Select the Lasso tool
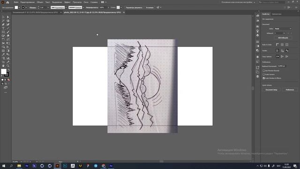300x169 pixels. coord(8,21)
